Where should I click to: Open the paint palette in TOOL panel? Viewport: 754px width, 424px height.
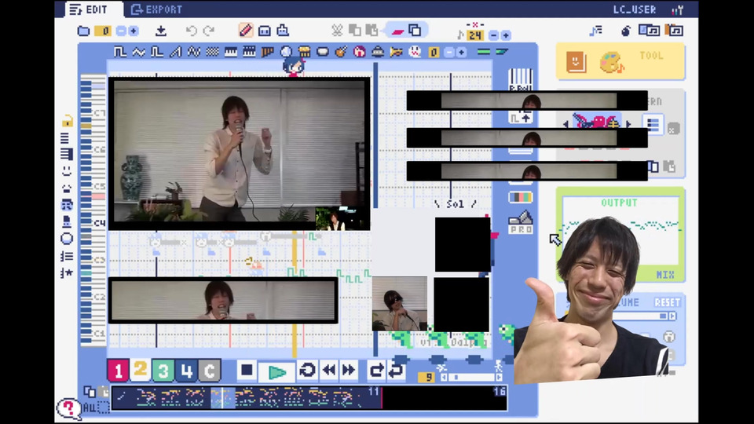[x=611, y=63]
